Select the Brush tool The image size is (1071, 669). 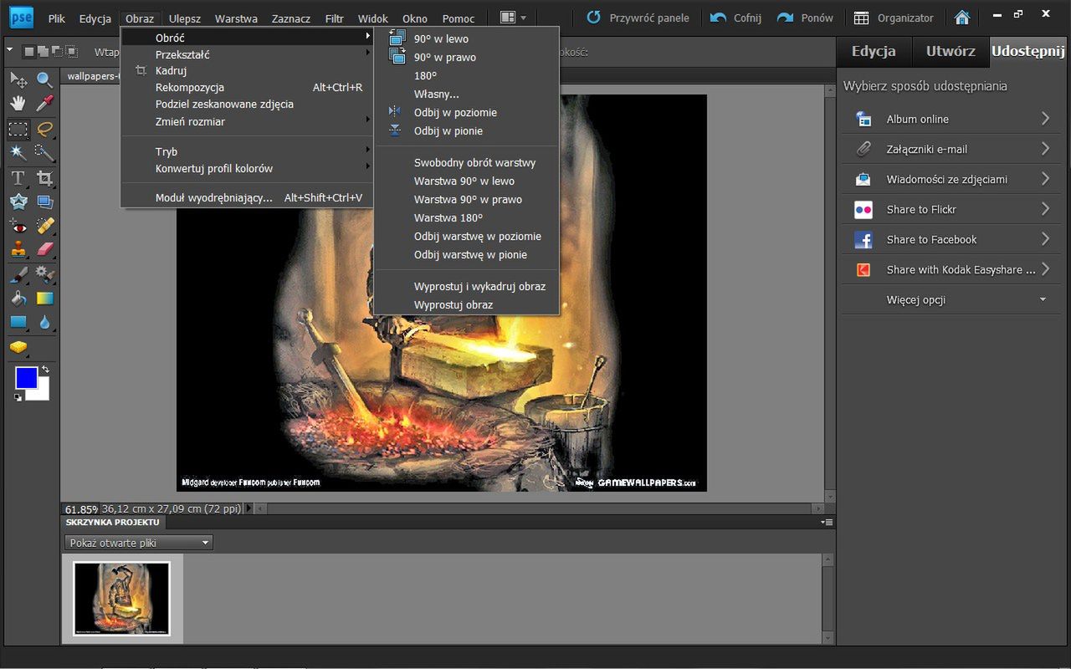(x=18, y=274)
